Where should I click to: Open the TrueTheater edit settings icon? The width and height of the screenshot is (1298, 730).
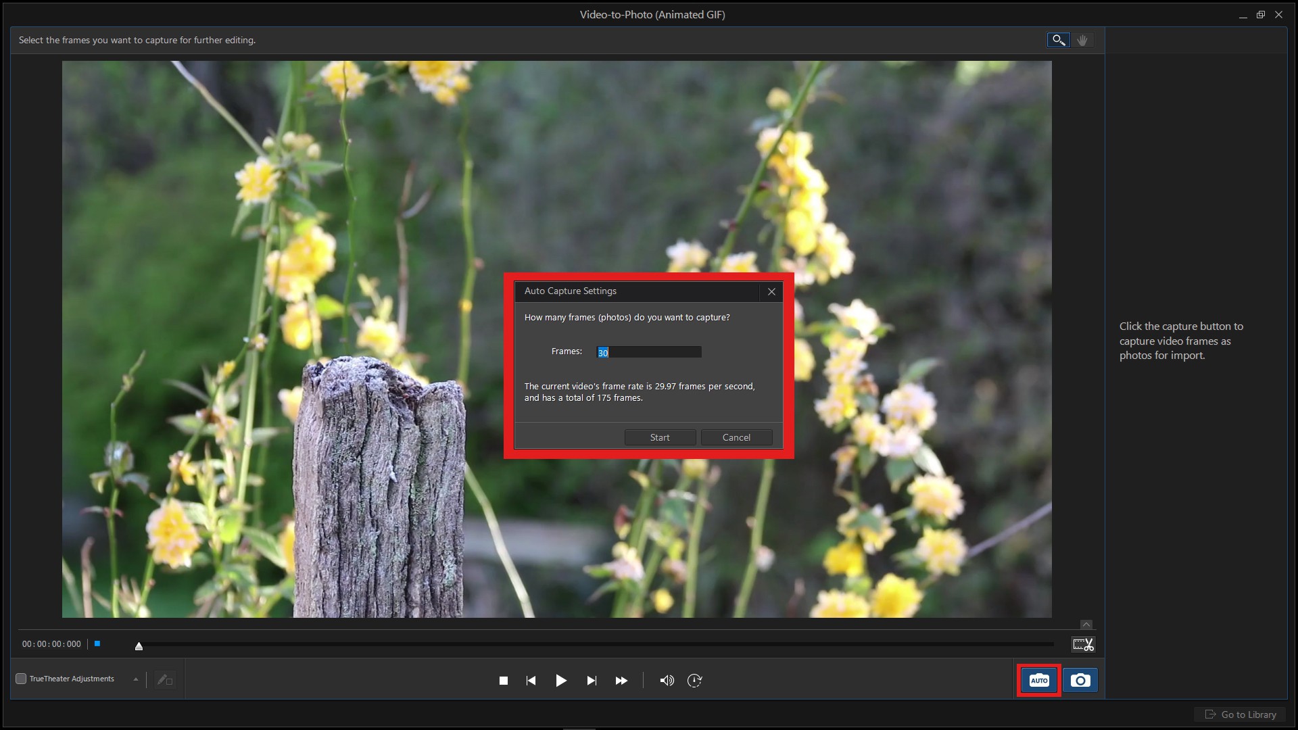(x=165, y=680)
